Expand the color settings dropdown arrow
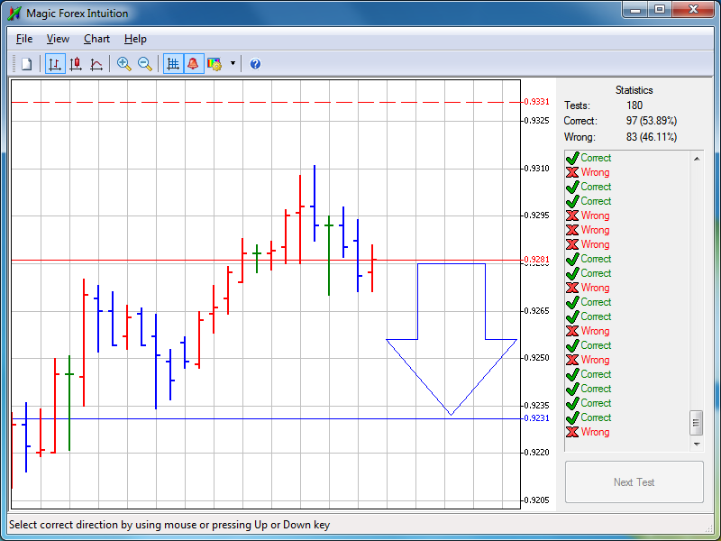The height and width of the screenshot is (541, 721). tap(233, 63)
